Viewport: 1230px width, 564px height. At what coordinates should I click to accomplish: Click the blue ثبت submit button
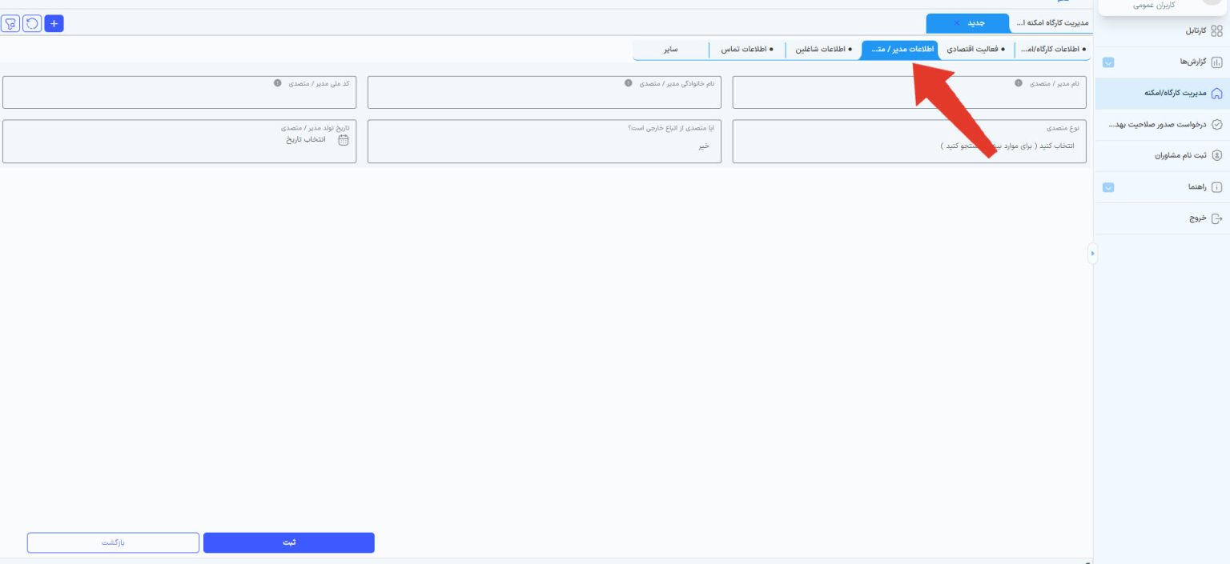point(289,542)
